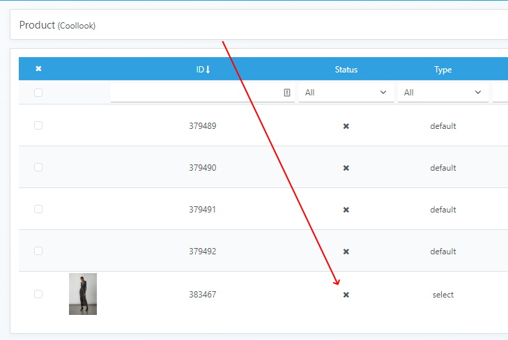This screenshot has height=340, width=508.
Task: Click the Type column header
Action: [443, 69]
